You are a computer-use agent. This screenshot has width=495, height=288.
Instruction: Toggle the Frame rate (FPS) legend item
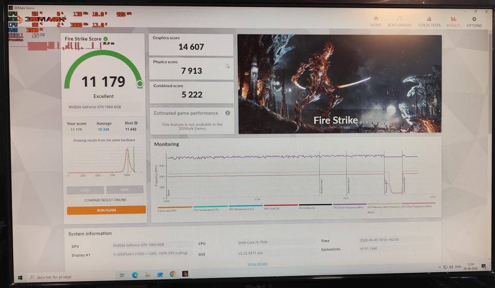(x=174, y=209)
